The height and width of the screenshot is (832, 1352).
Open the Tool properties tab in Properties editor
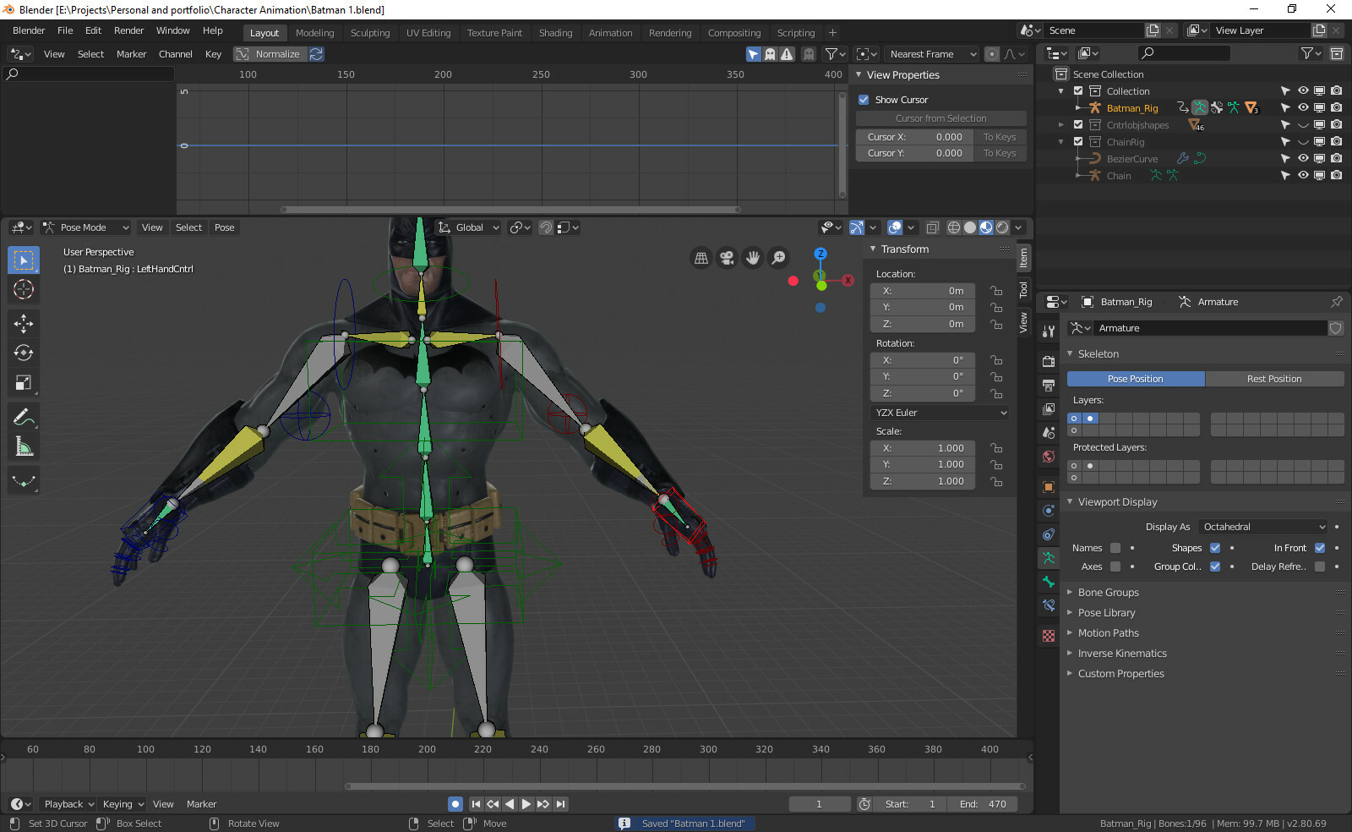[x=1049, y=331]
